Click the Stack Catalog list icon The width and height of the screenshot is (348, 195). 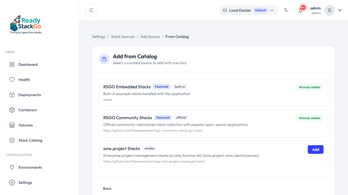point(12,140)
